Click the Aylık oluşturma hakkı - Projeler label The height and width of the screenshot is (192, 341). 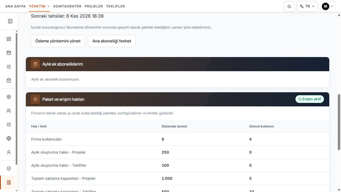pyautogui.click(x=59, y=152)
